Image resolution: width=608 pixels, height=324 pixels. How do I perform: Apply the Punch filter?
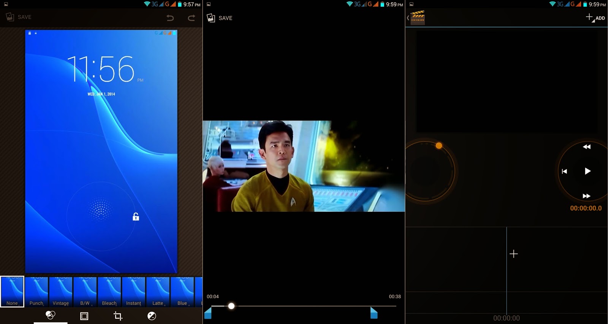(36, 292)
